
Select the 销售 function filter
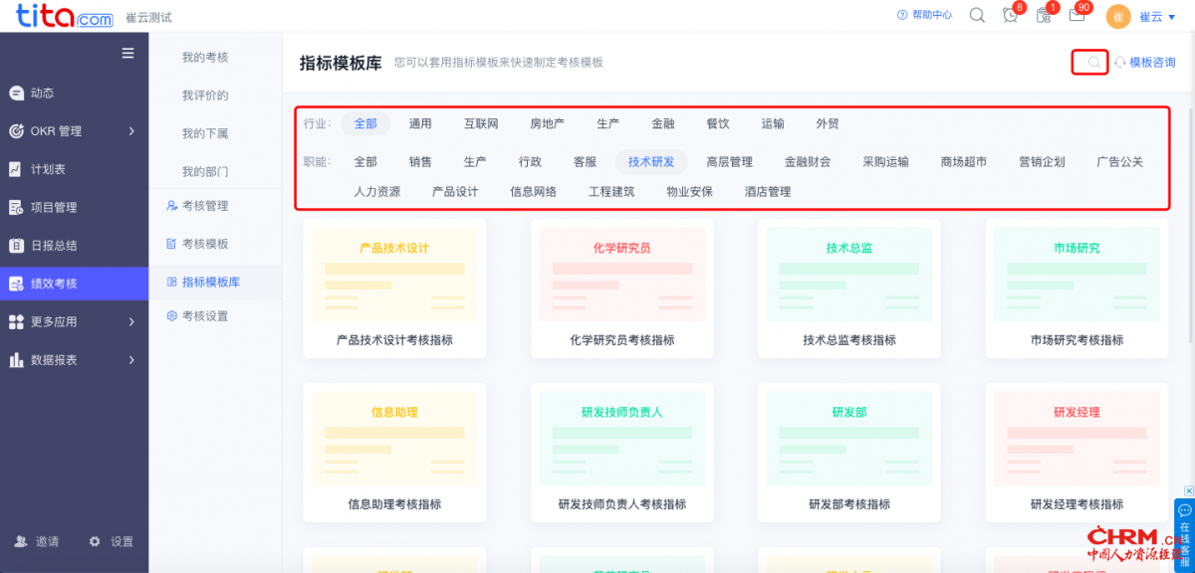pyautogui.click(x=420, y=161)
